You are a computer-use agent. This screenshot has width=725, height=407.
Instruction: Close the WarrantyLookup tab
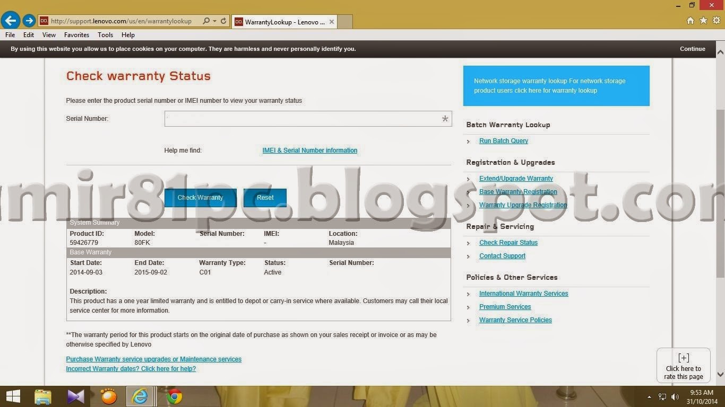click(332, 22)
